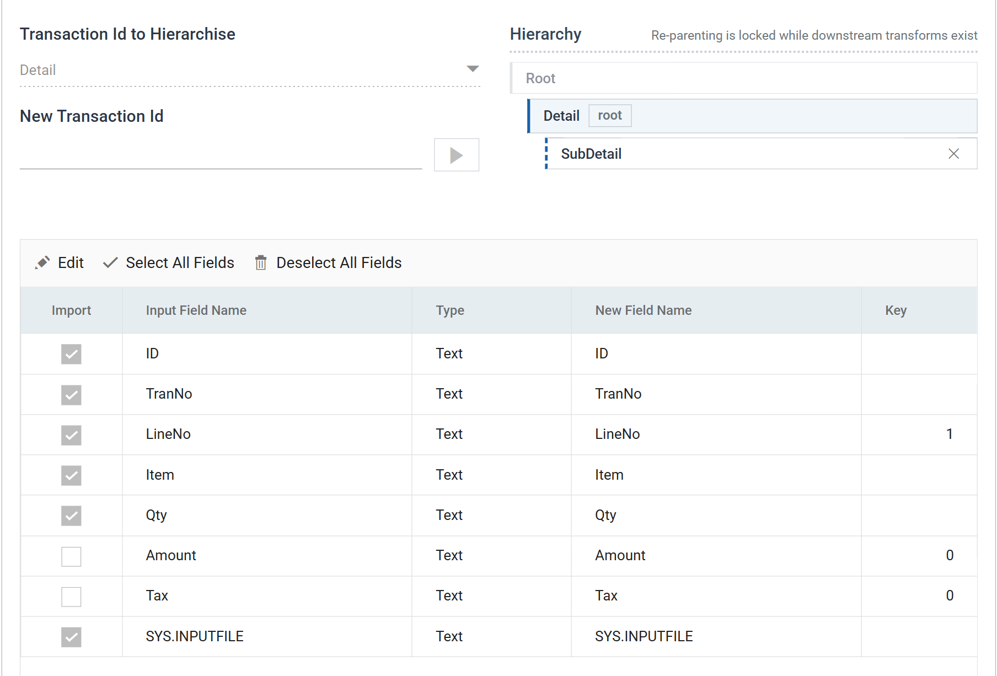
Task: Select the Root node in Hierarchy
Action: 744,78
